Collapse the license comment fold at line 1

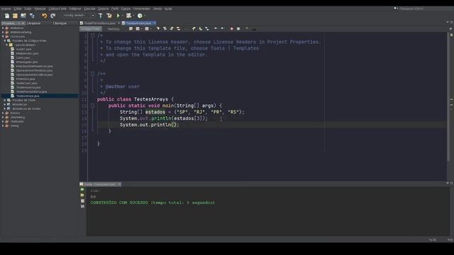(x=92, y=35)
